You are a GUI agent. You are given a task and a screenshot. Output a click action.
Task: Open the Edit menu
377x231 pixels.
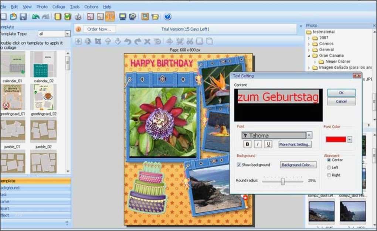(x=14, y=7)
